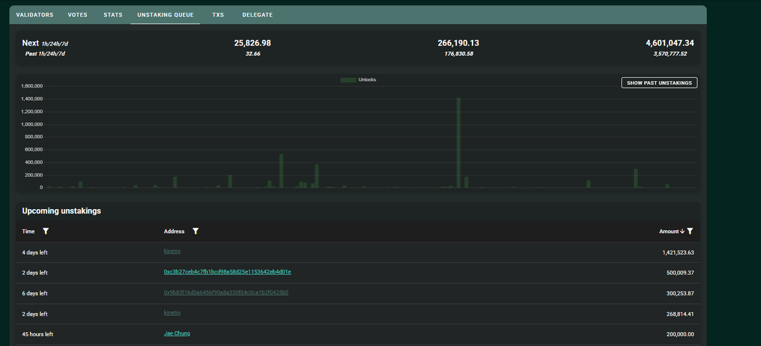Click the Address column header label
Viewport: 761px width, 346px height.
[x=174, y=231]
